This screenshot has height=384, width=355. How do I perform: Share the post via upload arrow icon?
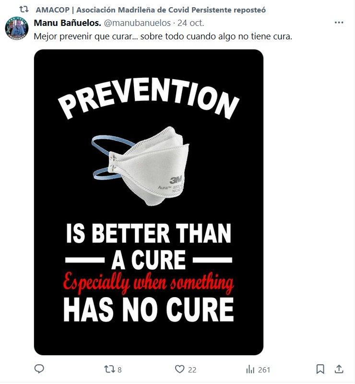tap(339, 369)
